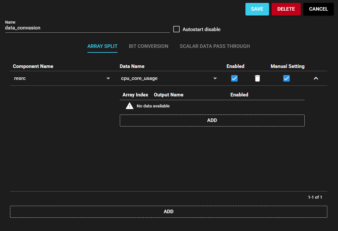Click the 1-1 of 1 pagination text
This screenshot has height=231, width=338.
click(x=315, y=197)
